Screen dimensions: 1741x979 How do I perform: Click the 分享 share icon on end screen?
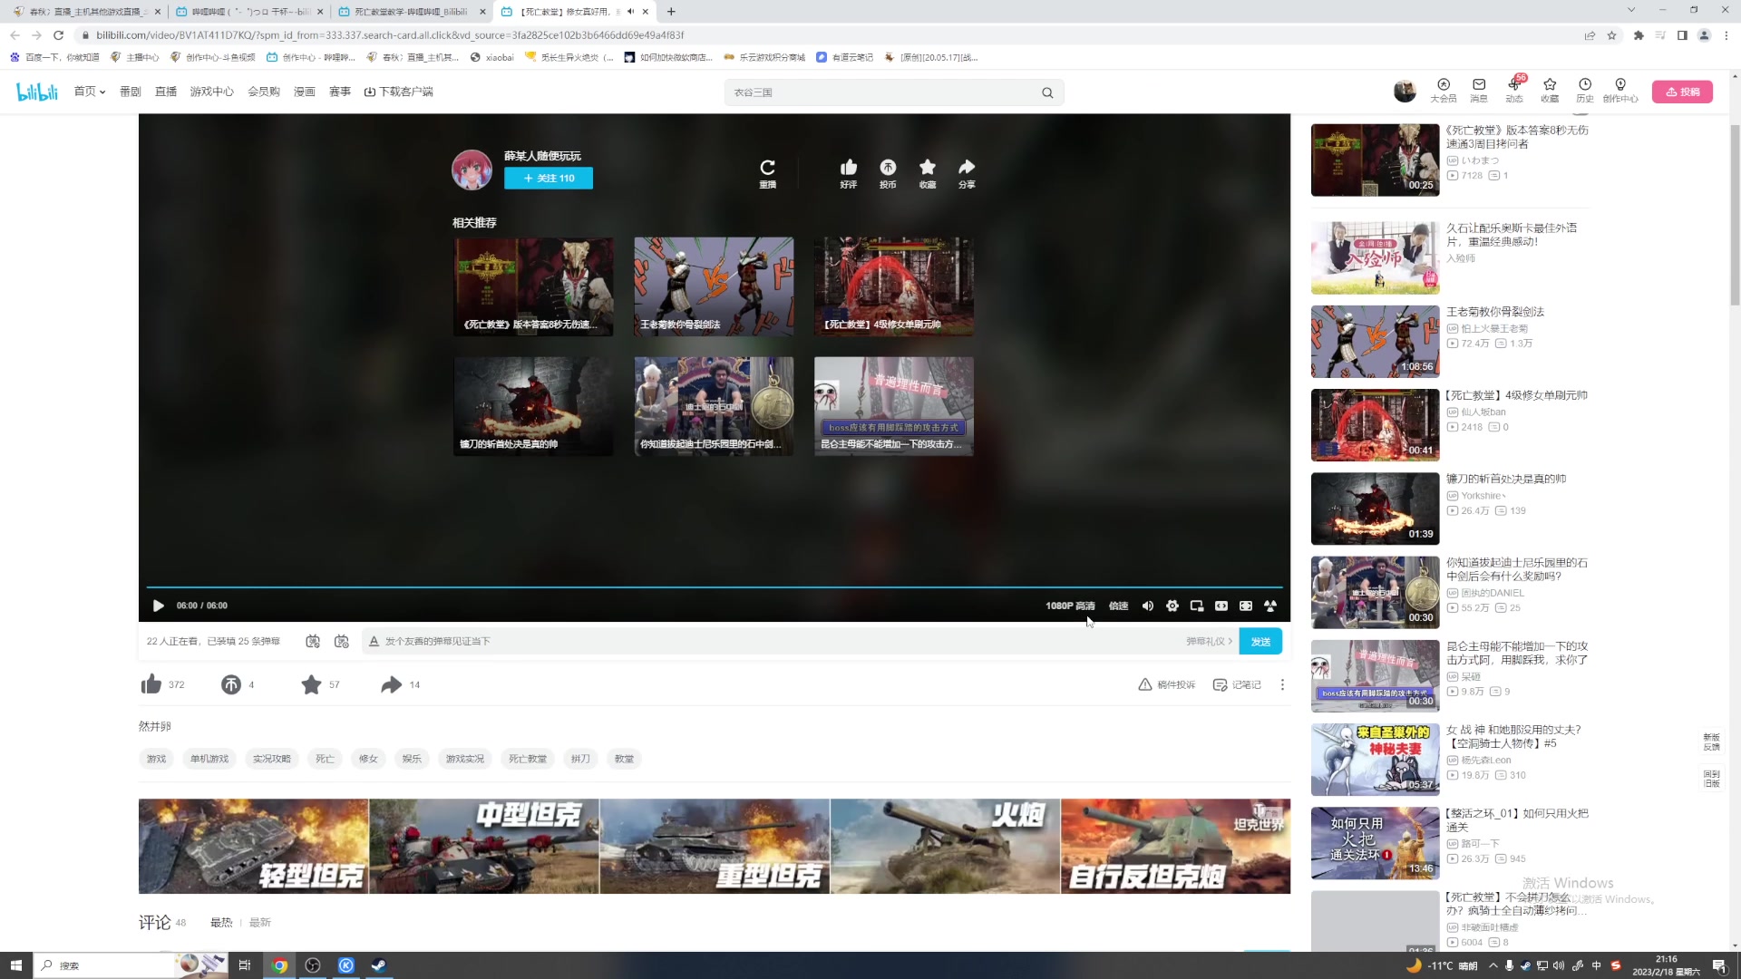(967, 168)
